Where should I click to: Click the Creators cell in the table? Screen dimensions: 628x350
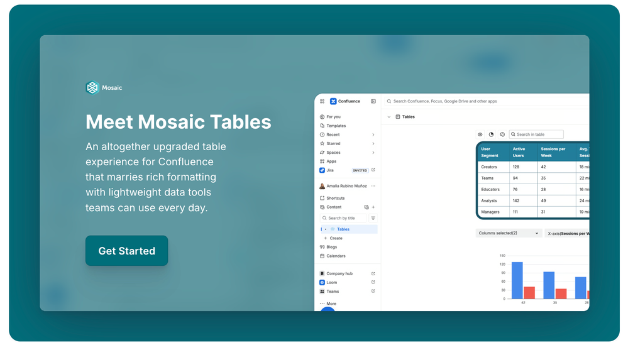click(493, 167)
